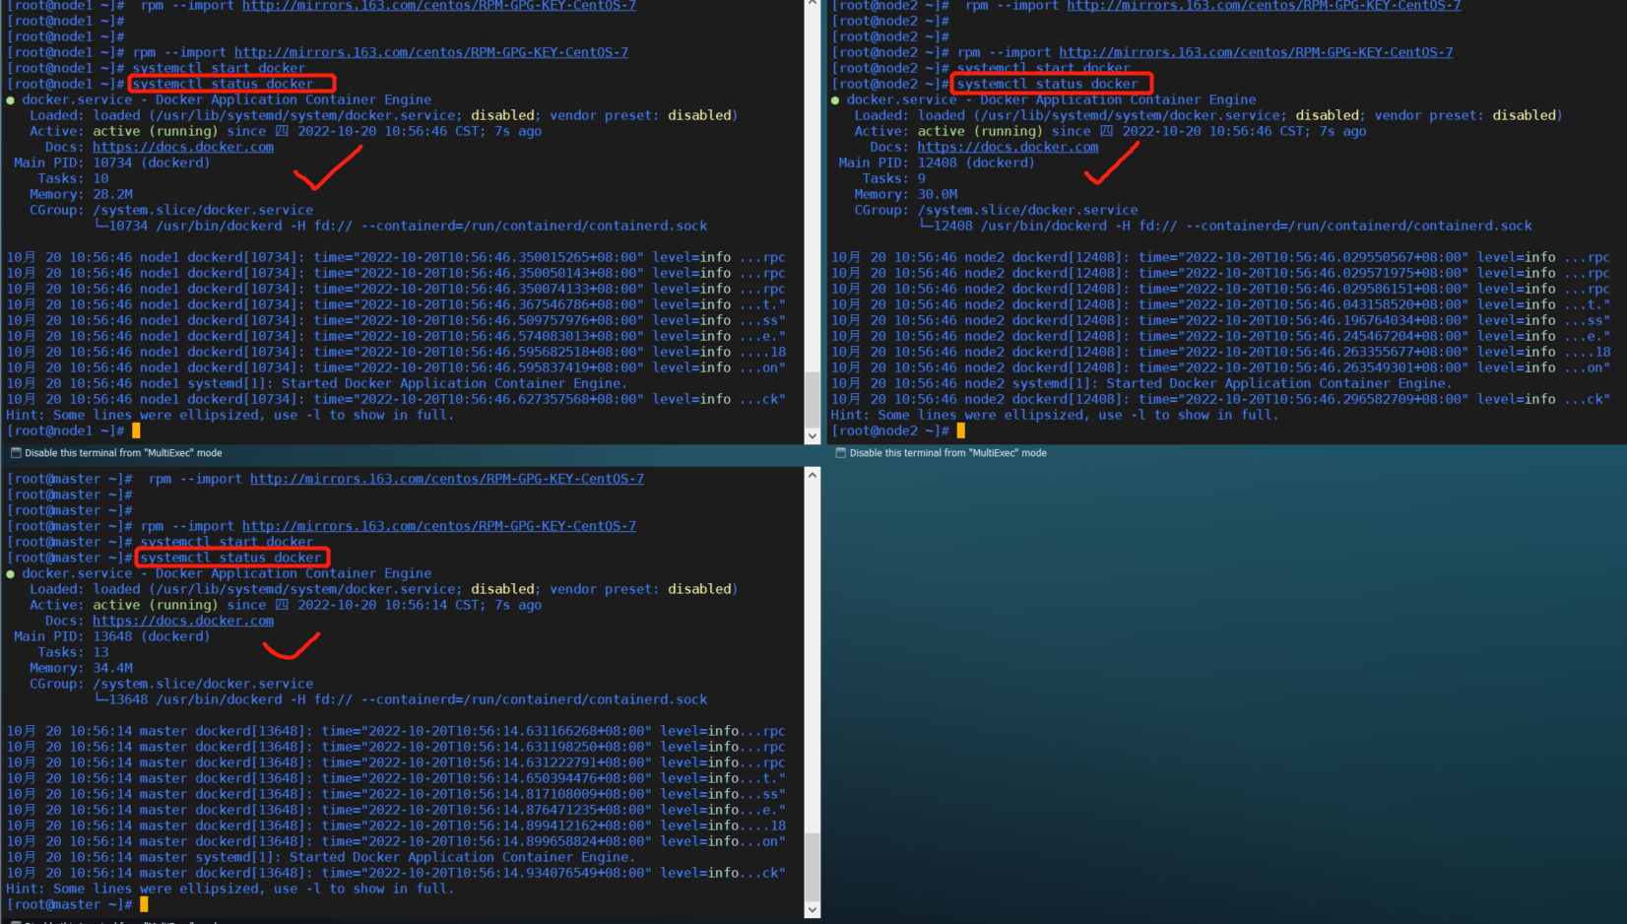Disable node2 terminal from MultiExec mode
1627x924 pixels.
click(x=841, y=453)
